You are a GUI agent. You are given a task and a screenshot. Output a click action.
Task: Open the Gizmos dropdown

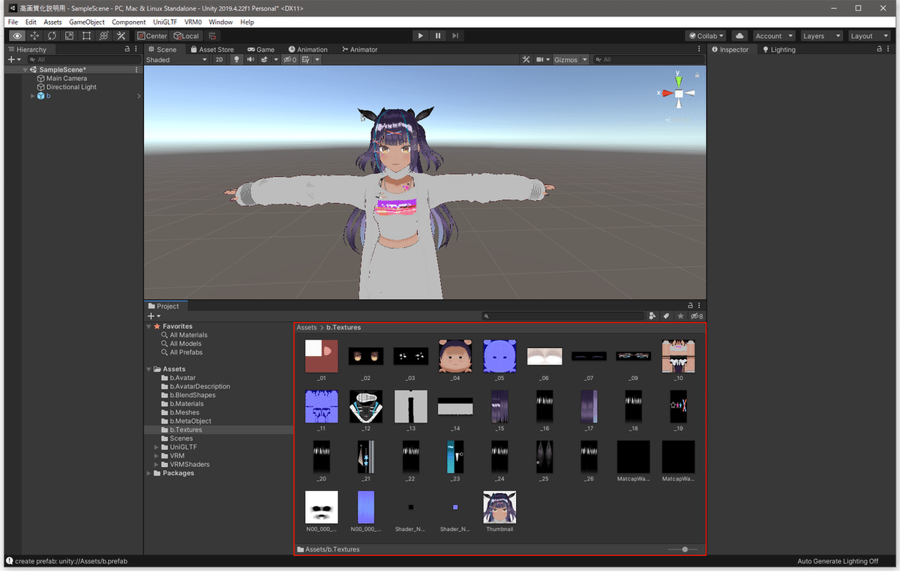coord(571,59)
